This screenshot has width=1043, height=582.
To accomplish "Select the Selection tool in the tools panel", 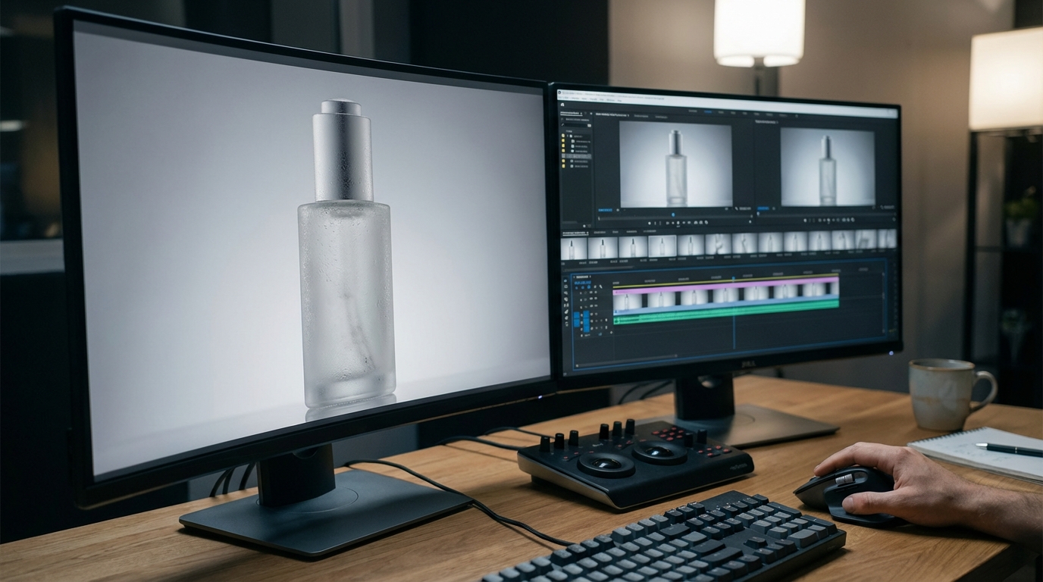I will coord(565,279).
